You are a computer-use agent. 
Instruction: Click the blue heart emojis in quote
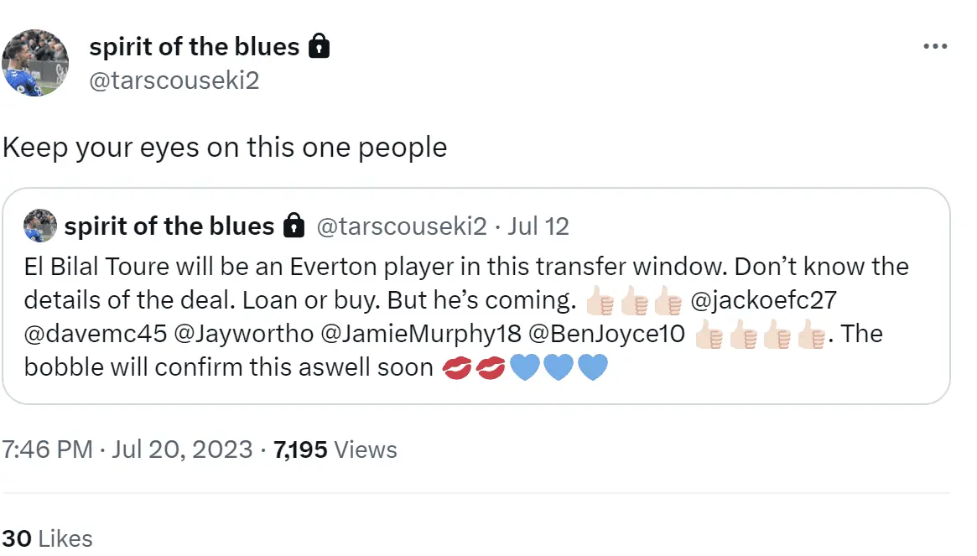point(558,367)
